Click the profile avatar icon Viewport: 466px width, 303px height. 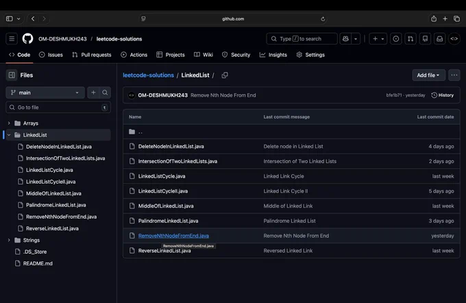tap(454, 38)
